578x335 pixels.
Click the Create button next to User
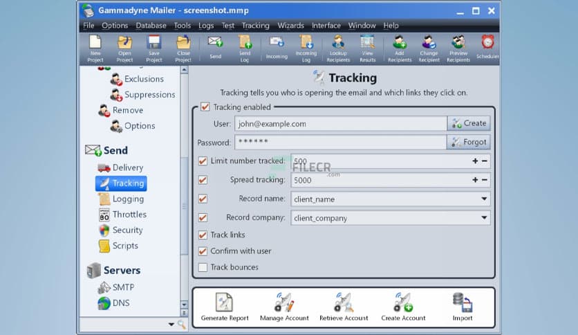pos(469,123)
